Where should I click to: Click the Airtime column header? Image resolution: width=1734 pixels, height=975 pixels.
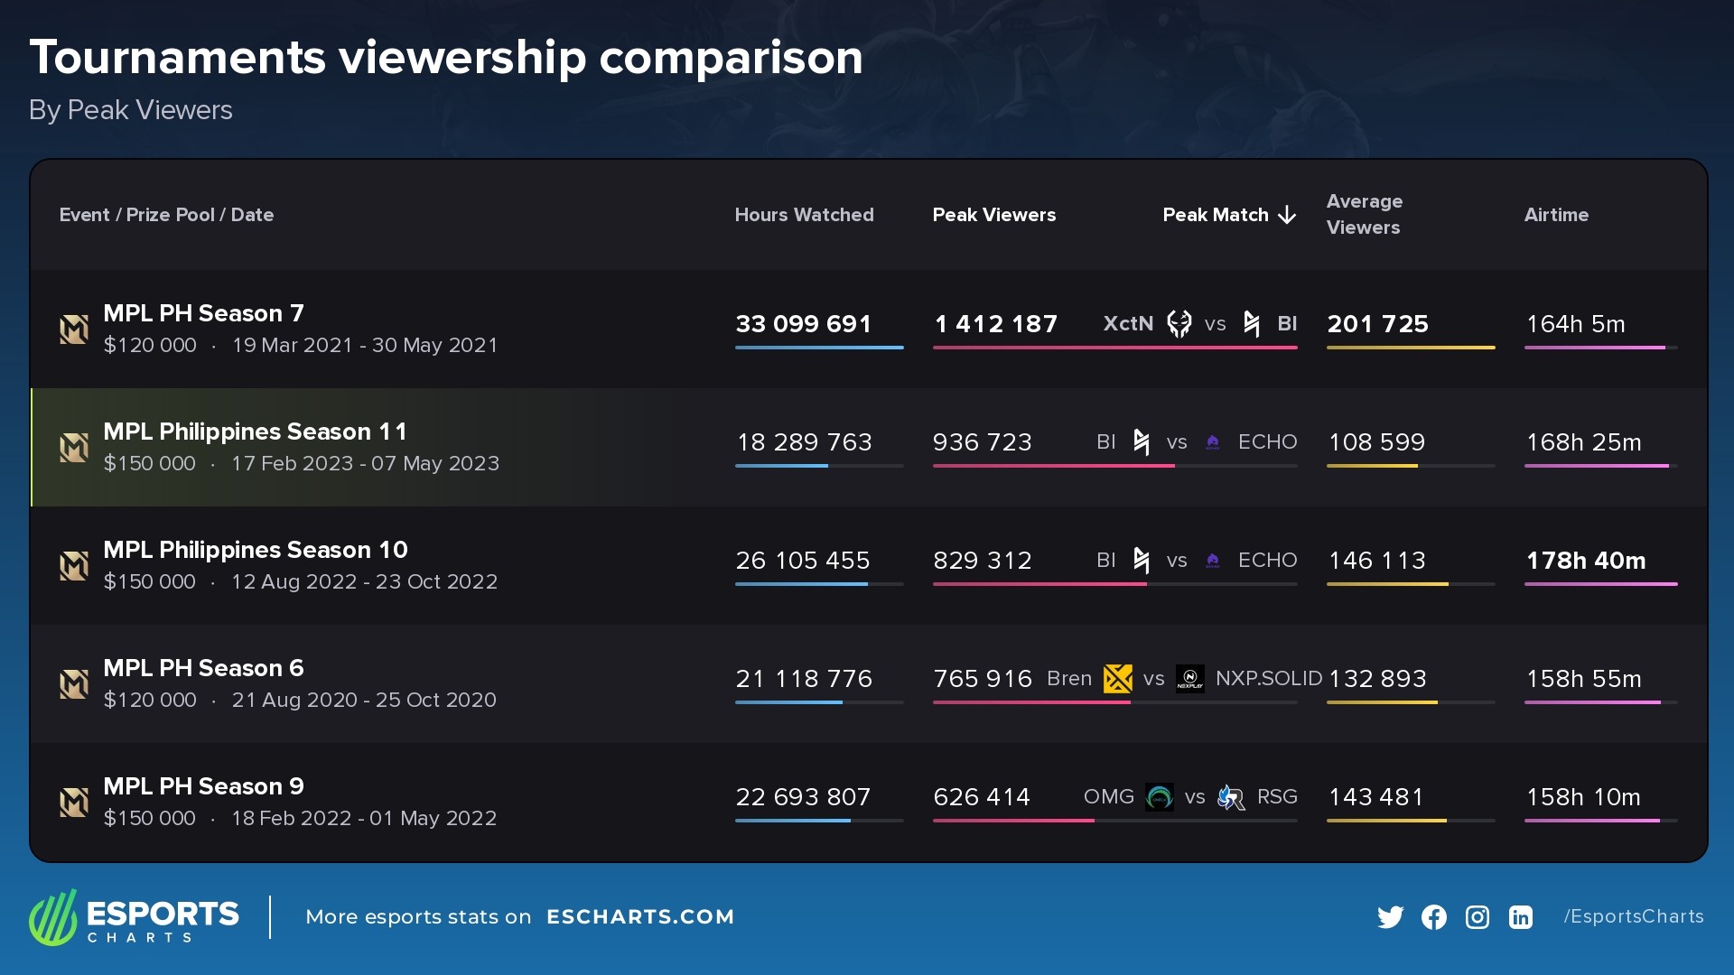[1555, 215]
